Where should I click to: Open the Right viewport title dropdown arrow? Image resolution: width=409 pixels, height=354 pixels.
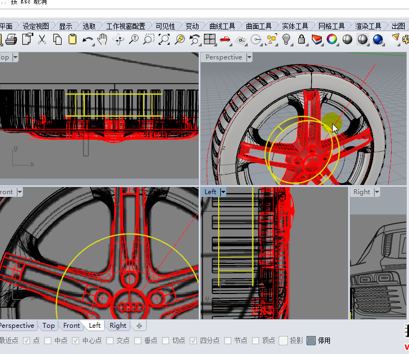(x=377, y=192)
